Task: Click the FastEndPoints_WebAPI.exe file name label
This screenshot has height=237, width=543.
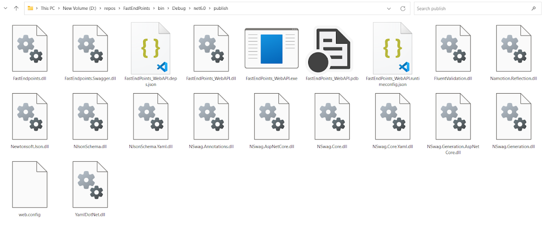Action: [272, 78]
